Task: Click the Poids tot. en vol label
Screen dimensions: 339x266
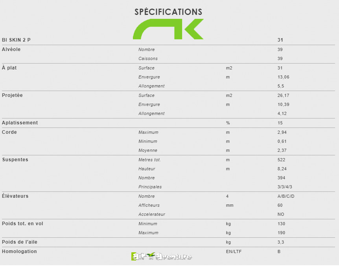Action: [22, 224]
